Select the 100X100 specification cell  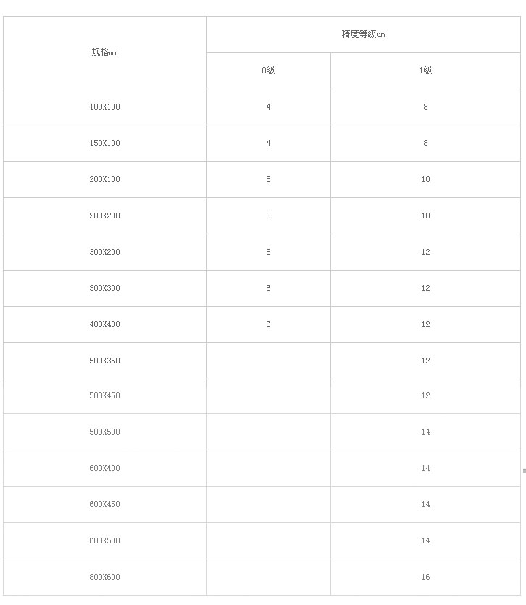105,107
